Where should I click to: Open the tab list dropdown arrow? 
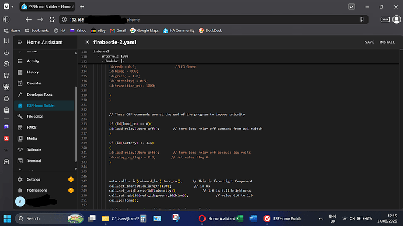pyautogui.click(x=351, y=7)
